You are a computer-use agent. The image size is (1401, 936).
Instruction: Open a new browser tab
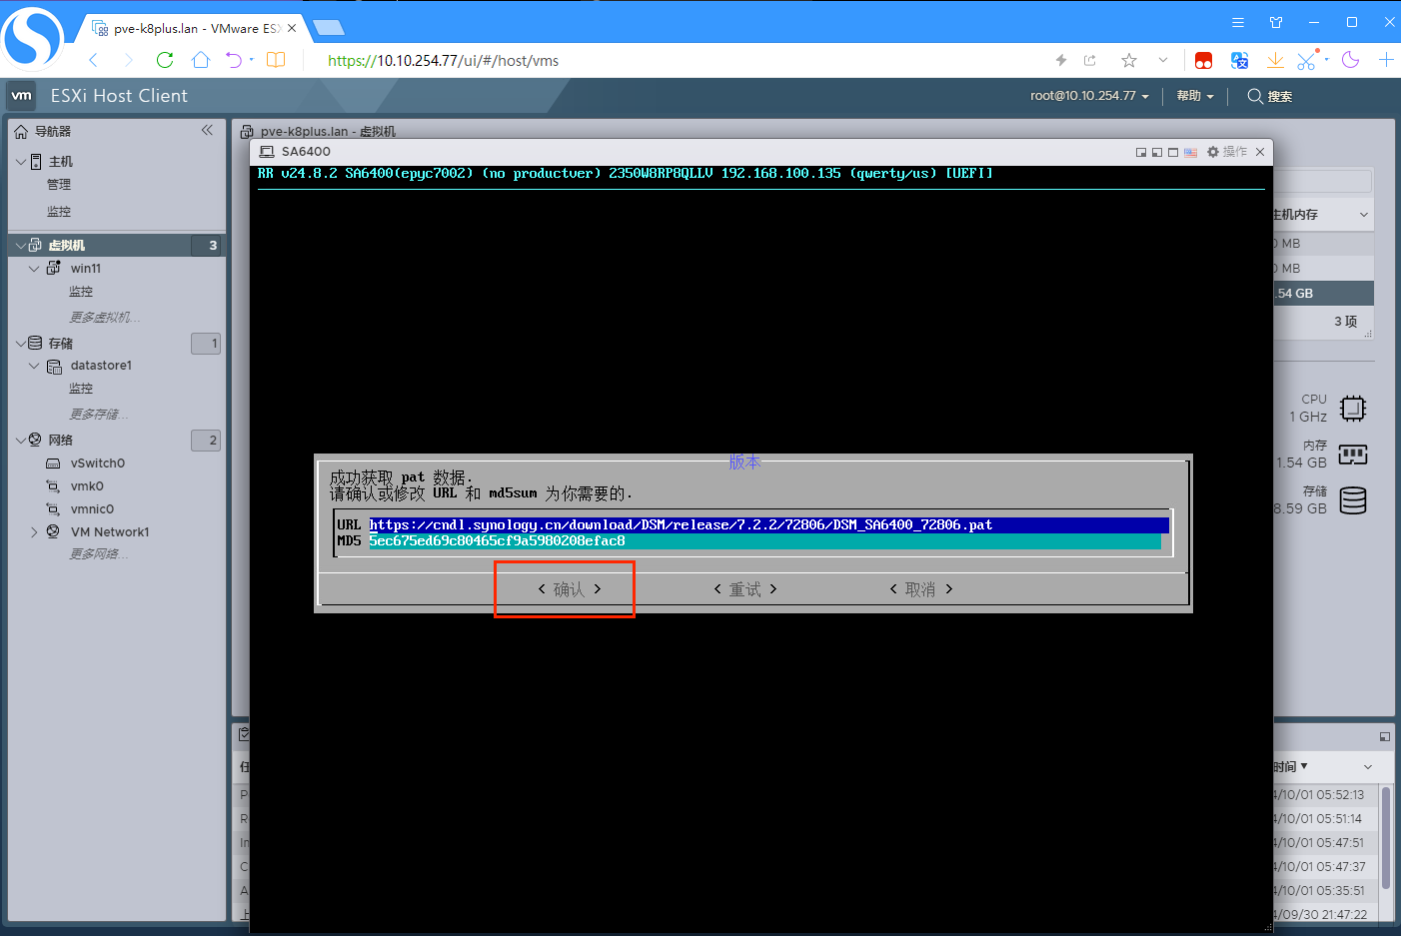[328, 27]
